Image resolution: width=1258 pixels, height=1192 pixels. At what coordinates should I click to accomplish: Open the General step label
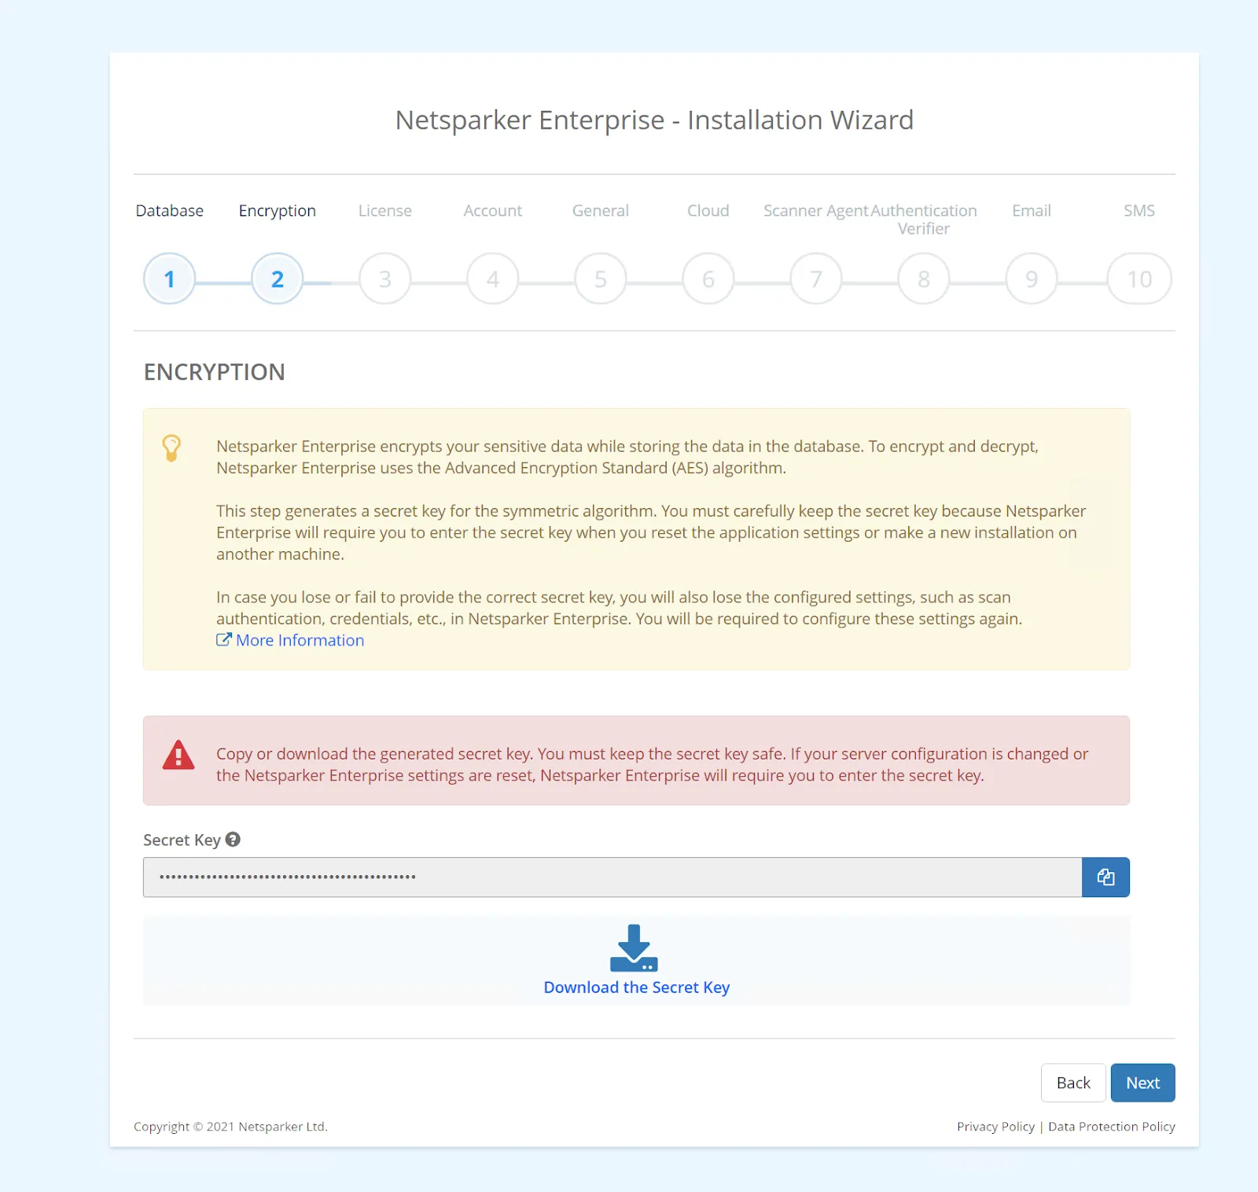[601, 211]
